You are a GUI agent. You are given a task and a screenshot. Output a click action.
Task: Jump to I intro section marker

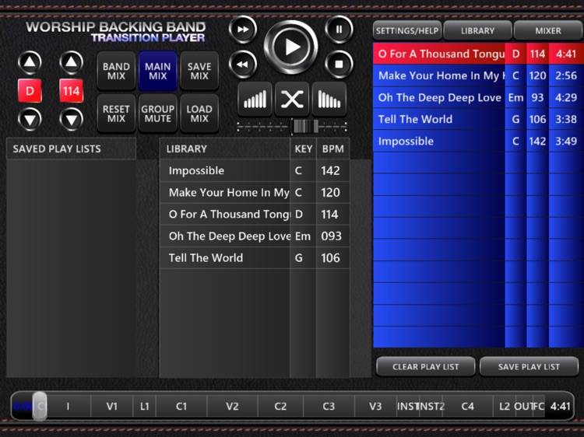pos(69,406)
